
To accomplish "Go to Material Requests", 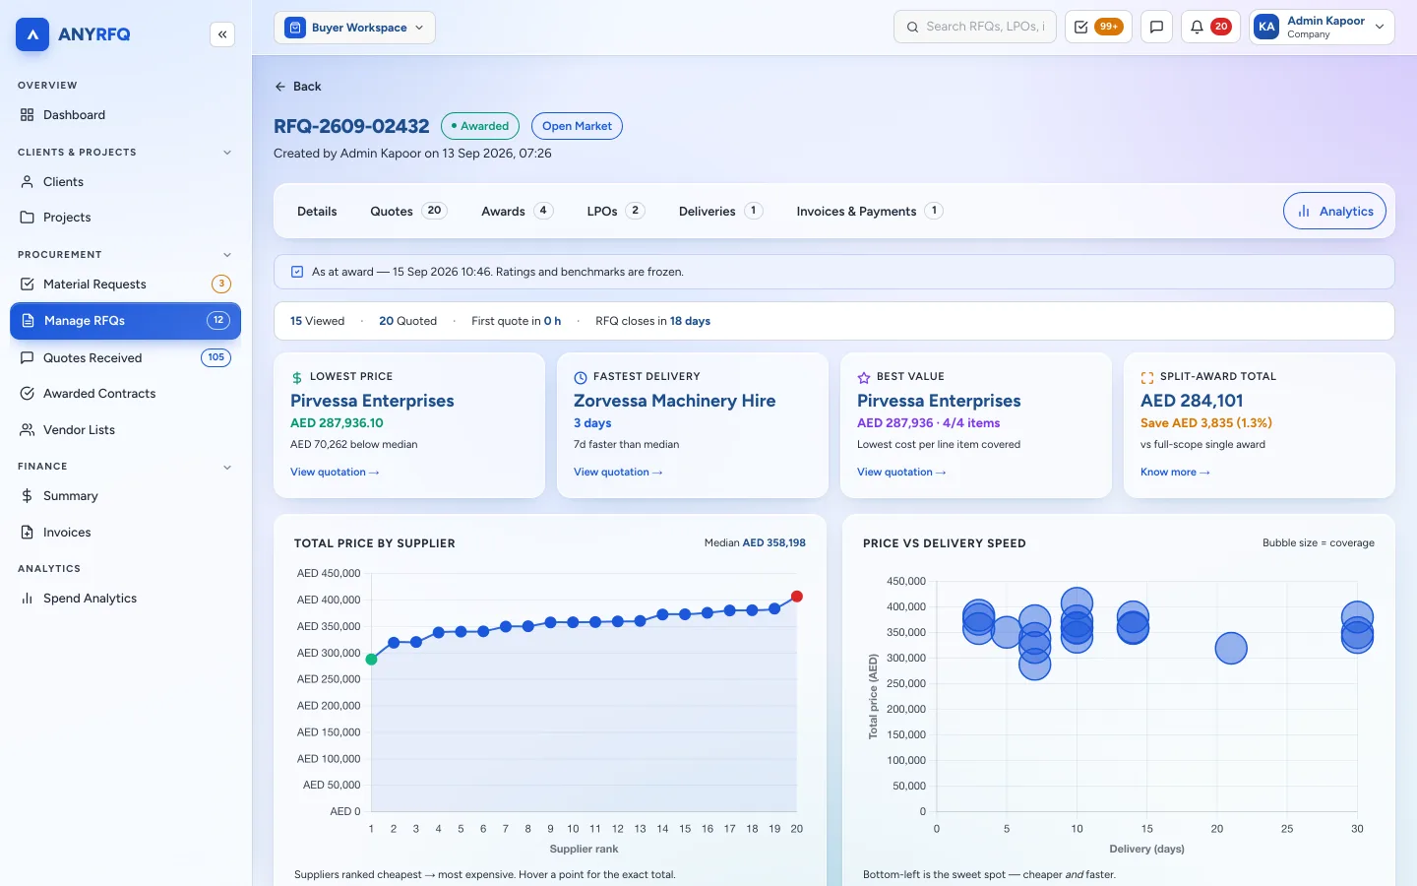I will [125, 285].
